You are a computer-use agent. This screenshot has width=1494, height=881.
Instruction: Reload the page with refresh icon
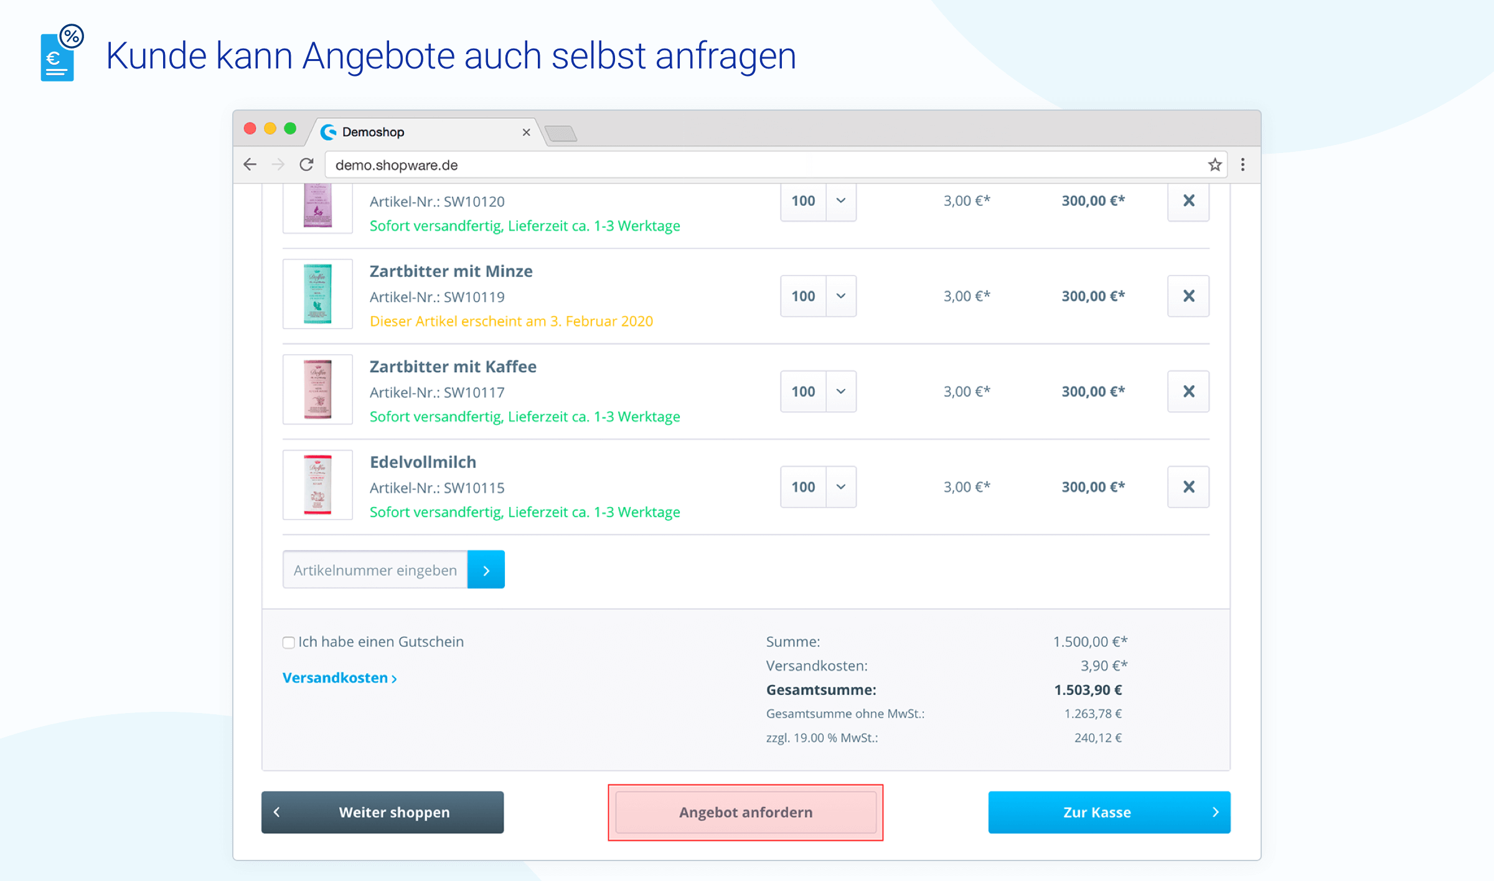(x=306, y=164)
